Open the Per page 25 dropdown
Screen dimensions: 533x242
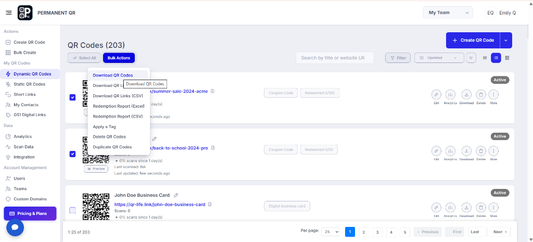[x=331, y=232]
